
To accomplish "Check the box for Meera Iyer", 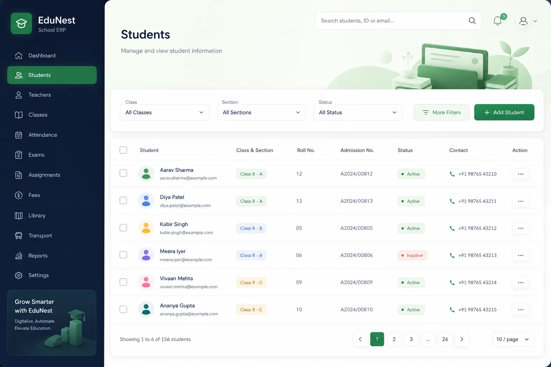I will point(123,255).
